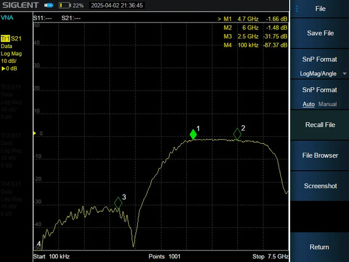Click the battery level icon
The height and width of the screenshot is (262, 349).
[x=65, y=5]
